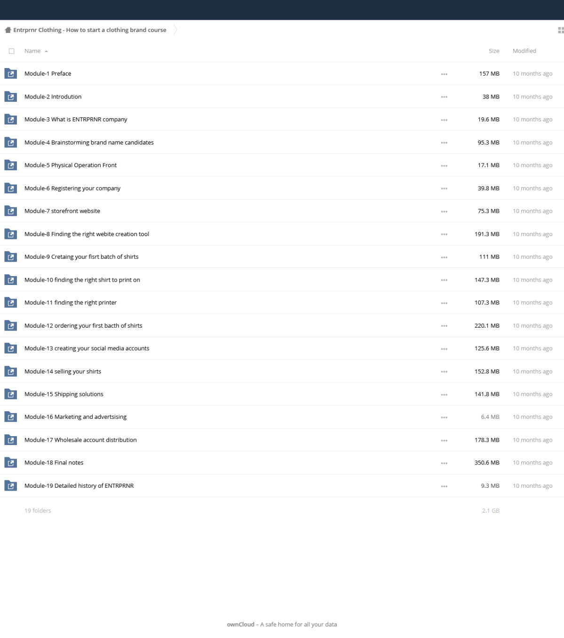Open three-dot menu for Module-5 Physical Operation Front
This screenshot has height=638, width=564.
click(x=444, y=165)
